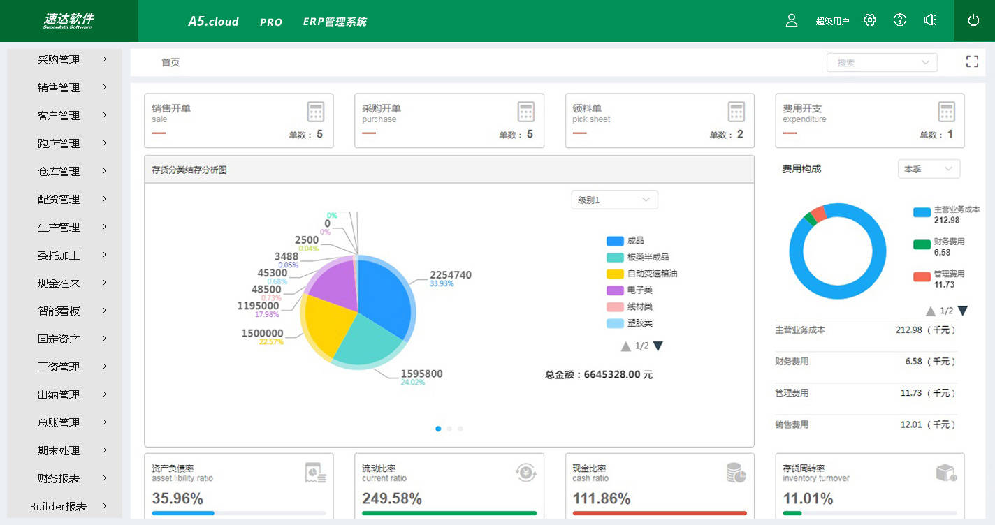Click the help question mark icon

[899, 20]
